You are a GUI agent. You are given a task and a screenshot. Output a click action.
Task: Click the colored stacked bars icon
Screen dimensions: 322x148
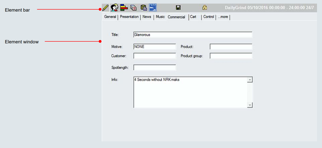tap(124, 8)
